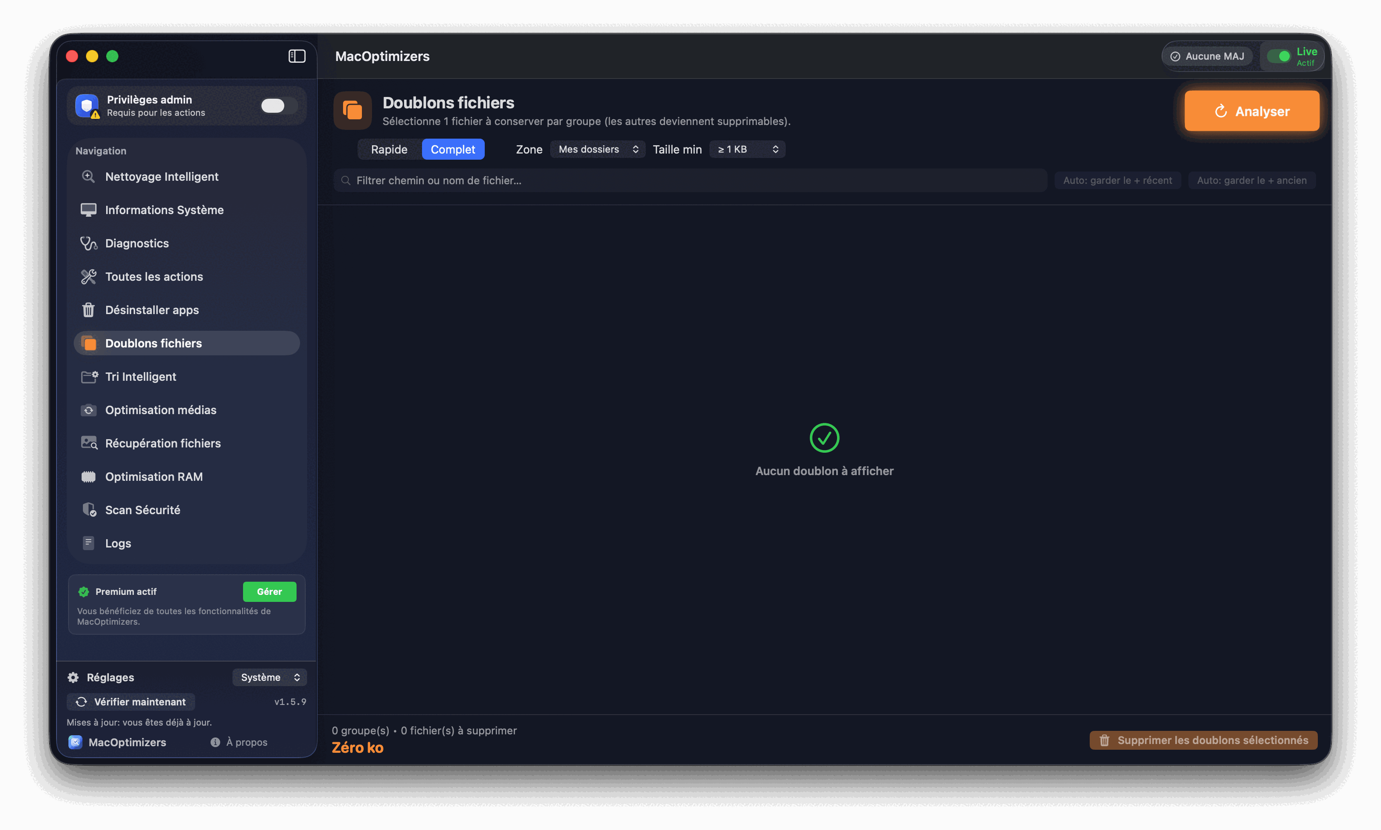Enable the Privilèges admin switch
This screenshot has width=1381, height=830.
point(278,106)
